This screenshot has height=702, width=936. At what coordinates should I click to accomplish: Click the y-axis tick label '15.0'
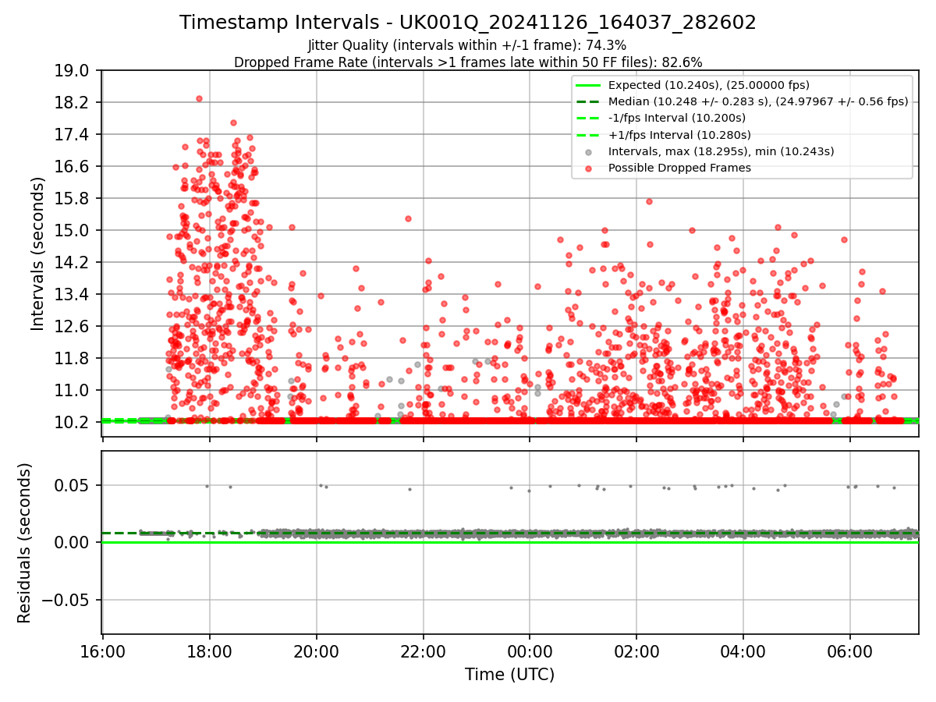coord(72,230)
